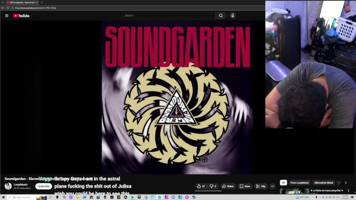Close the Soundgarden browser tab
This screenshot has height=200, width=356.
[37, 2]
